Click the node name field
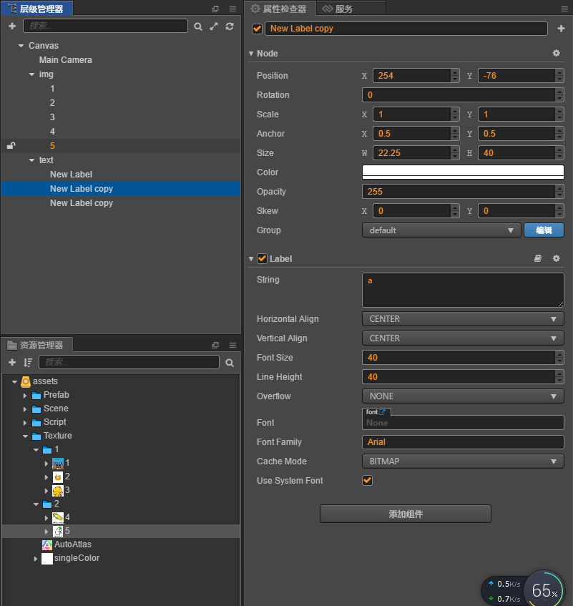573x606 pixels. 406,29
